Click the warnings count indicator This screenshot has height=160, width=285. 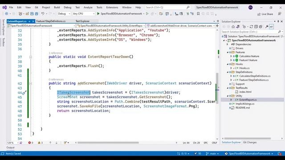[x=40, y=143]
